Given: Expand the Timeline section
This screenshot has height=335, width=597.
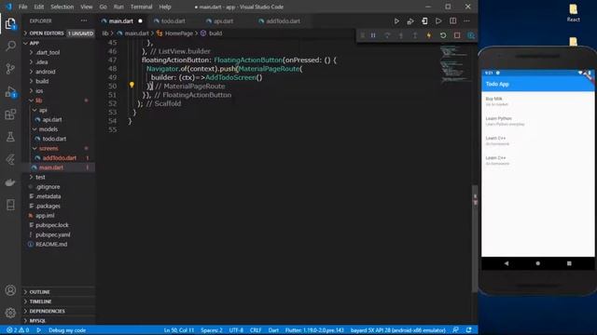Looking at the screenshot, I should (x=58, y=301).
